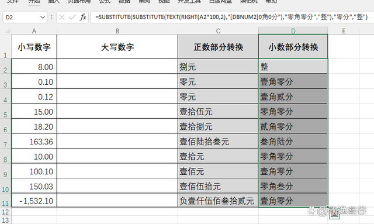
Task: Click the 零元 cell in row 4
Action: (218, 97)
